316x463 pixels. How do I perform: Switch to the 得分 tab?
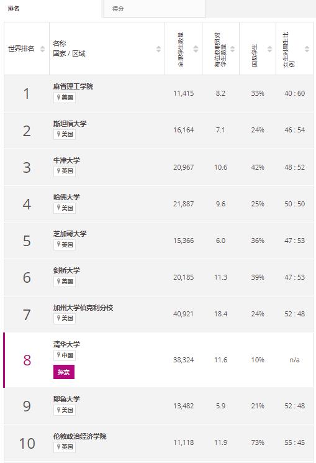[155, 9]
